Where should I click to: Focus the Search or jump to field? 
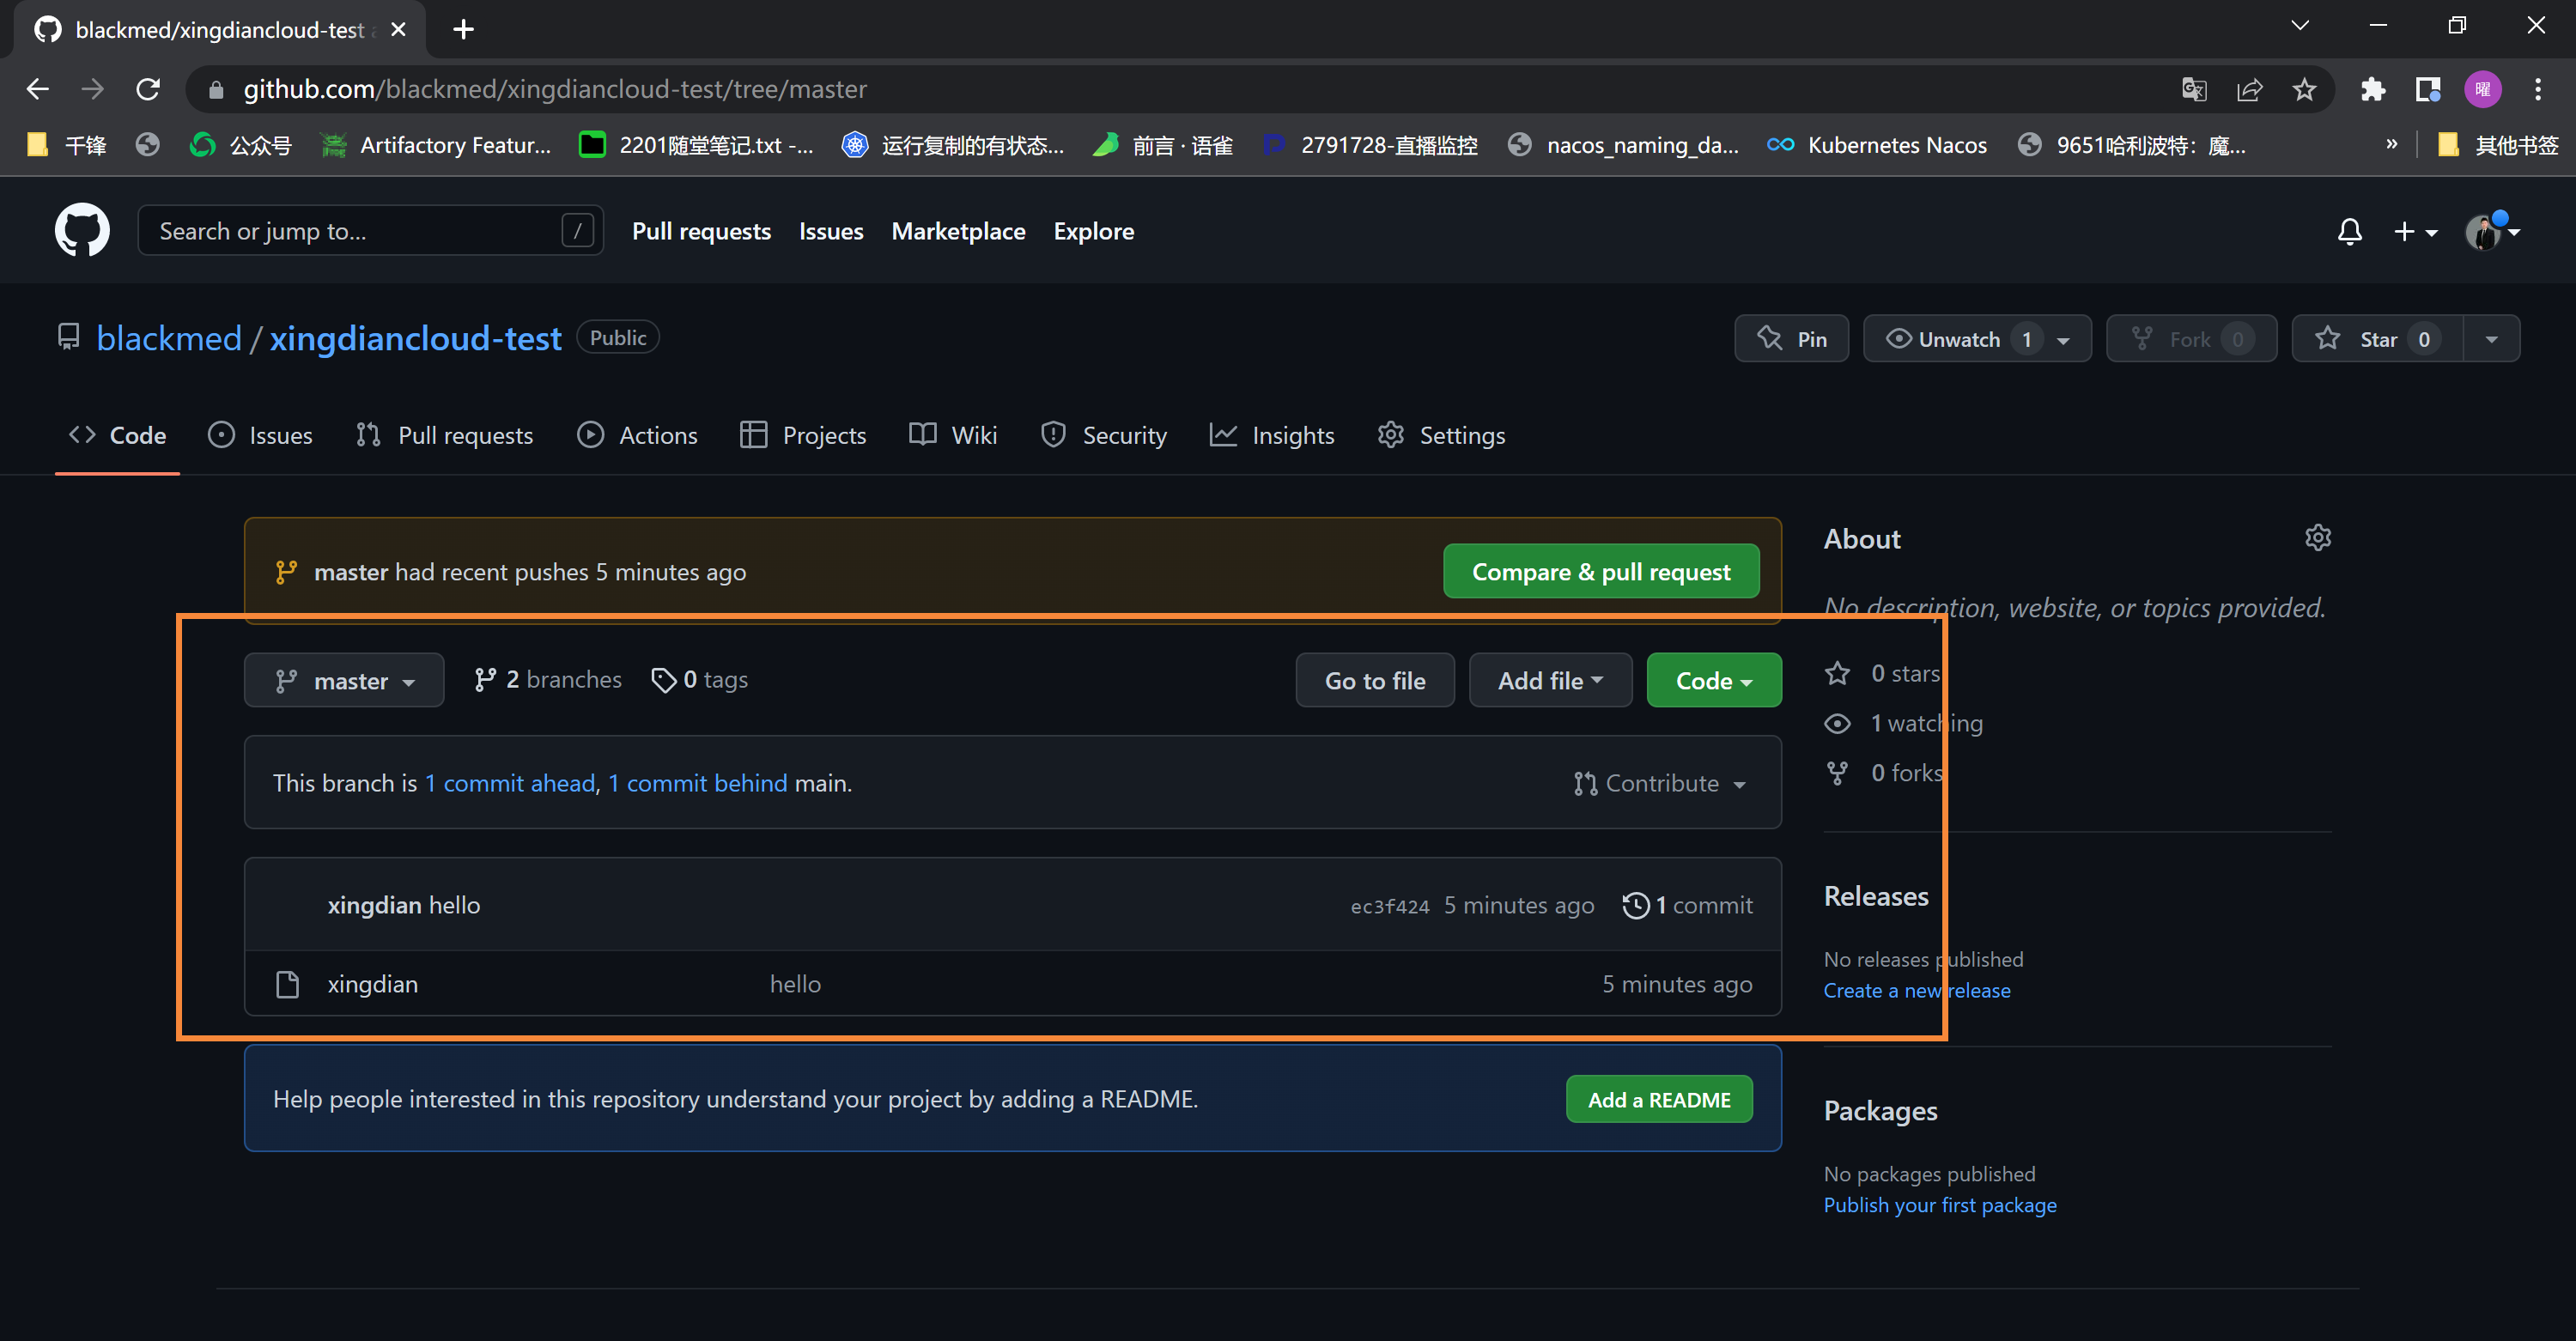370,231
